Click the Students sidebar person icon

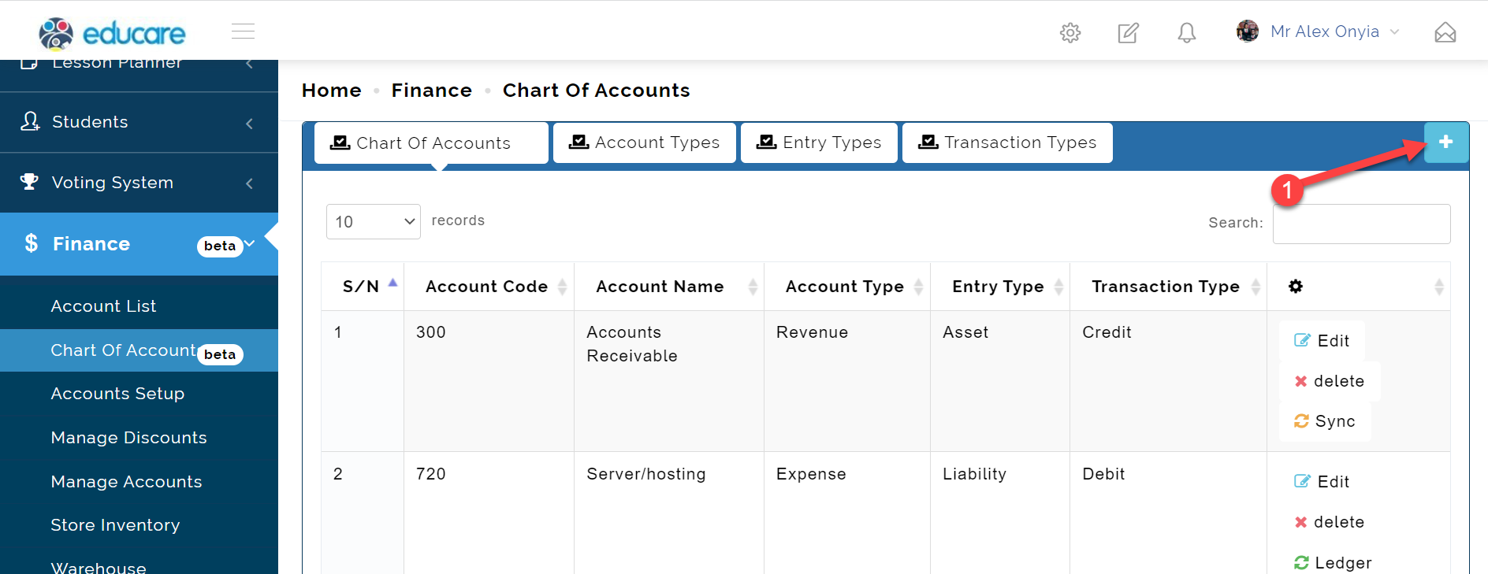(x=30, y=121)
